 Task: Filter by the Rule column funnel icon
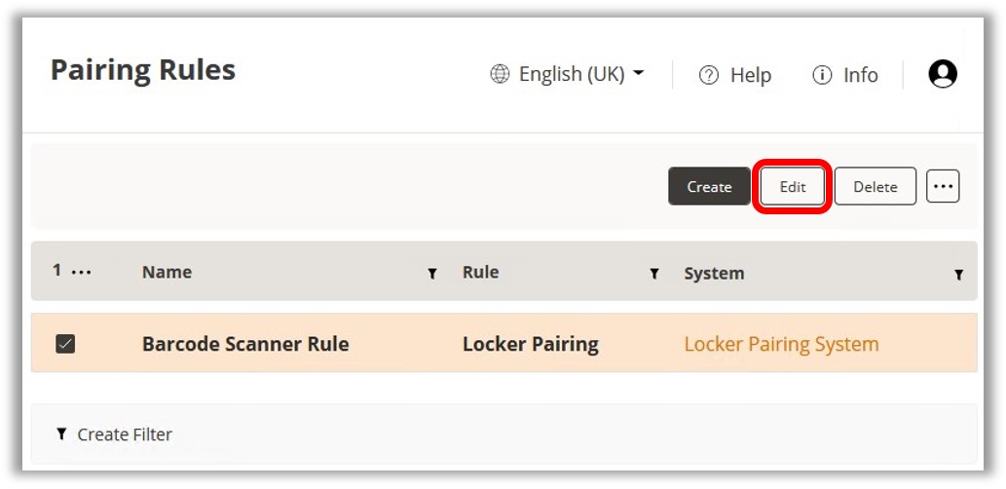pos(654,275)
